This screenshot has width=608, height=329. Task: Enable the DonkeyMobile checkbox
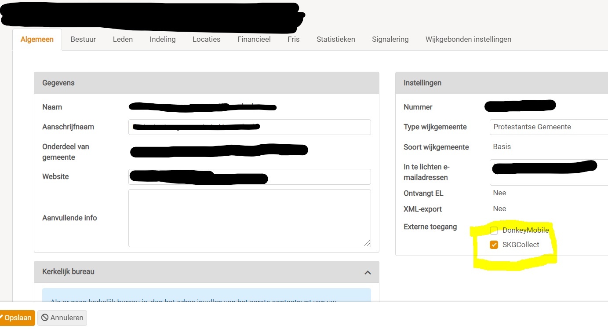494,230
